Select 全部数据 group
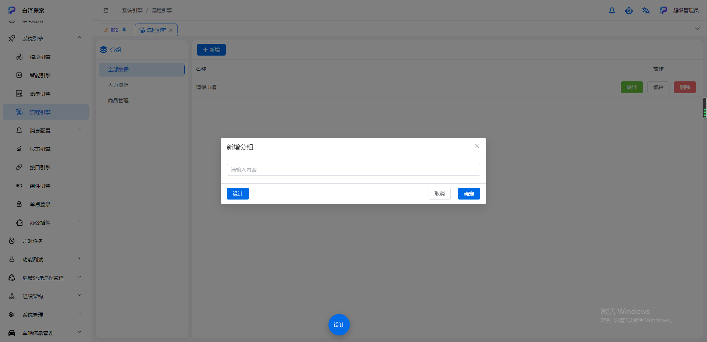707x342 pixels. pos(142,70)
